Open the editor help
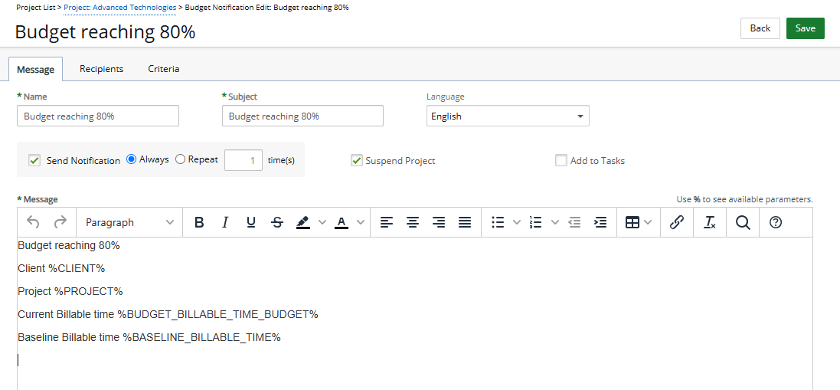The height and width of the screenshot is (390, 840). click(775, 222)
